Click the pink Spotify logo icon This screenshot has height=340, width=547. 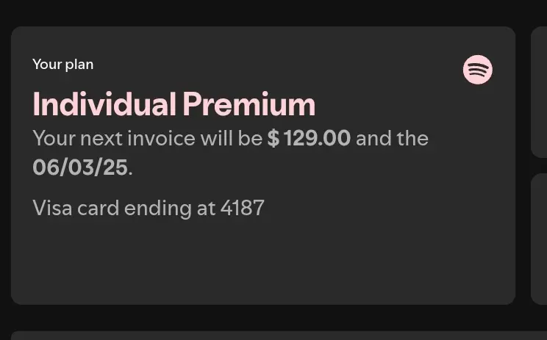click(x=478, y=70)
